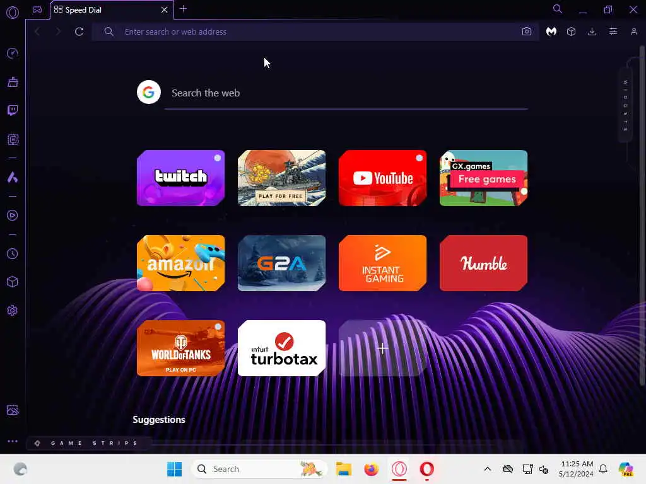
Task: Open the toolbar extensions cube icon
Action: coord(571,32)
